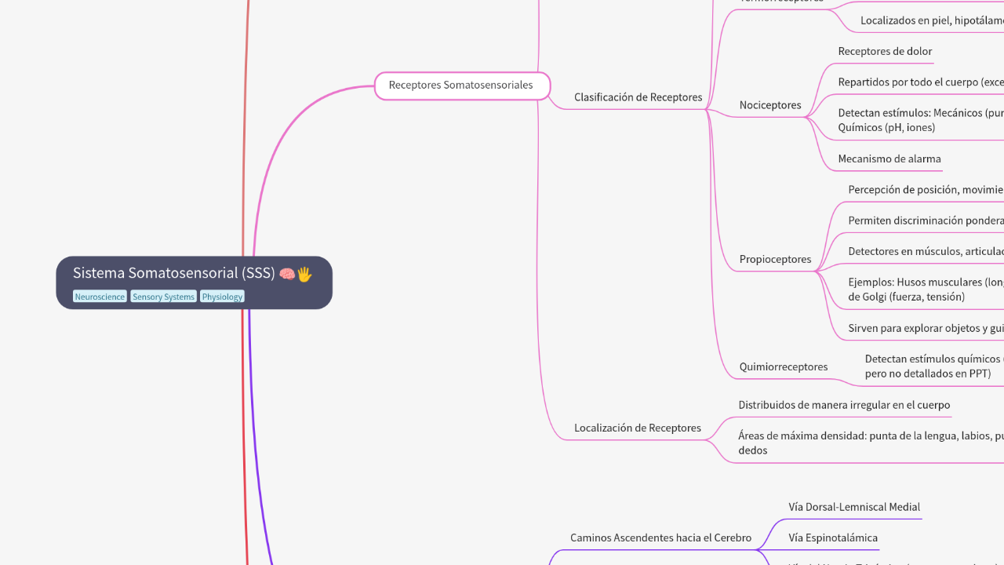1004x565 pixels.
Task: Select Localización de Receptores branch
Action: click(x=637, y=428)
